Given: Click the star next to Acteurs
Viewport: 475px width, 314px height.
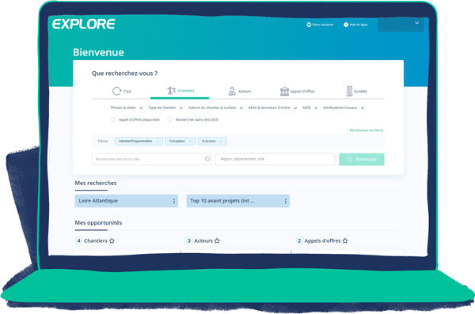Looking at the screenshot, I should click(x=217, y=240).
